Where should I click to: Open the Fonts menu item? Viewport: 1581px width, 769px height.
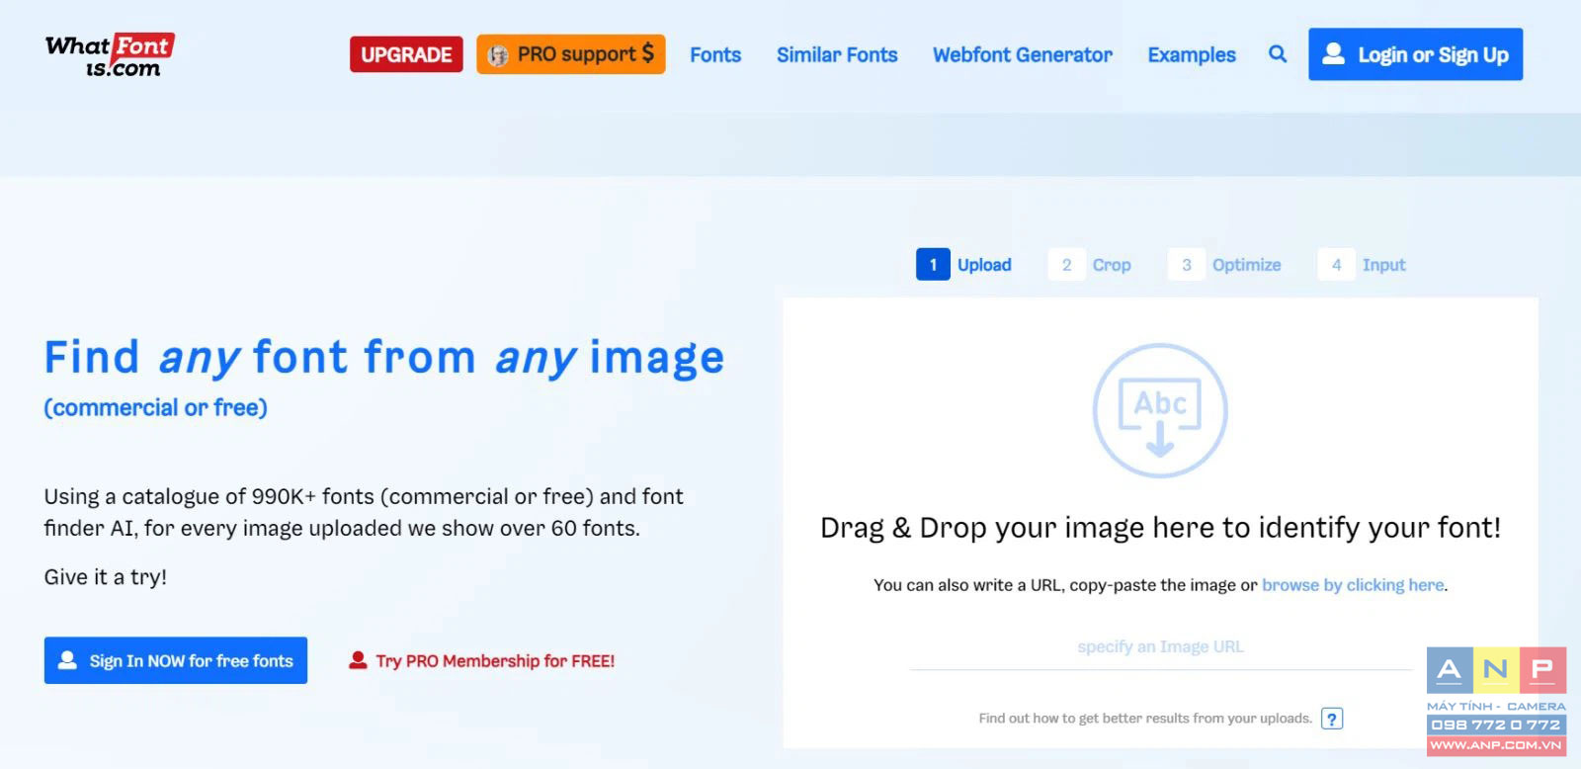715,55
